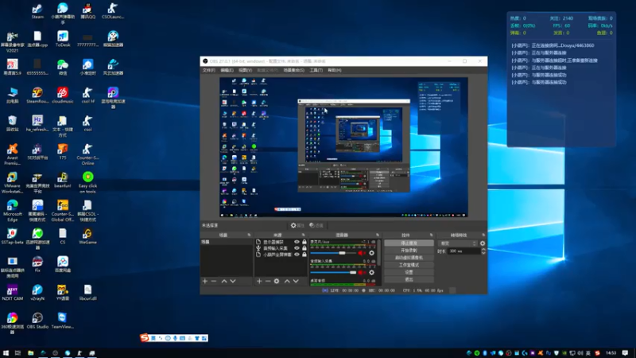Image resolution: width=636 pixels, height=358 pixels.
Task: Open the cloudmusic desktop icon
Action: (63, 95)
